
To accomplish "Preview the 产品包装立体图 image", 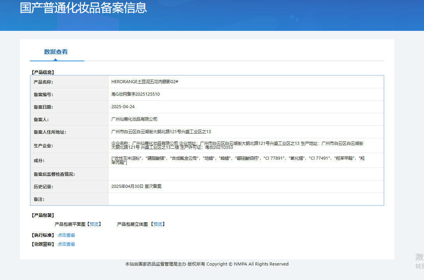I will click(158, 224).
